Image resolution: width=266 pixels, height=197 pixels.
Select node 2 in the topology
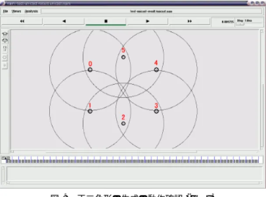(x=123, y=123)
